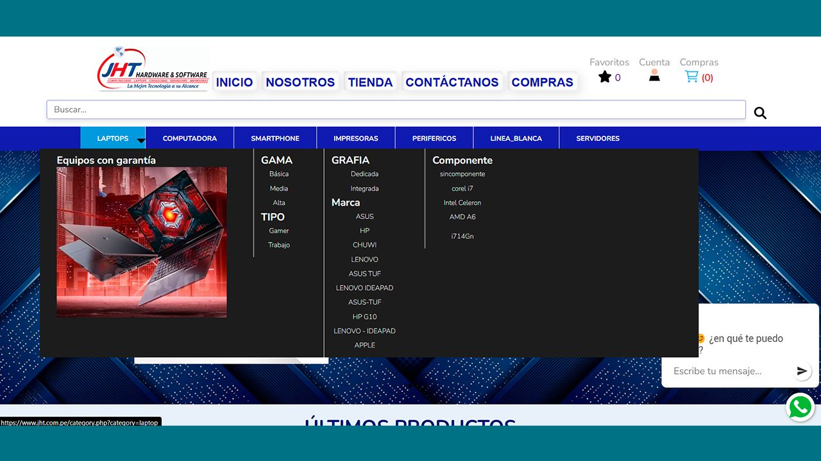
Task: Click the Cuenta label
Action: point(654,62)
